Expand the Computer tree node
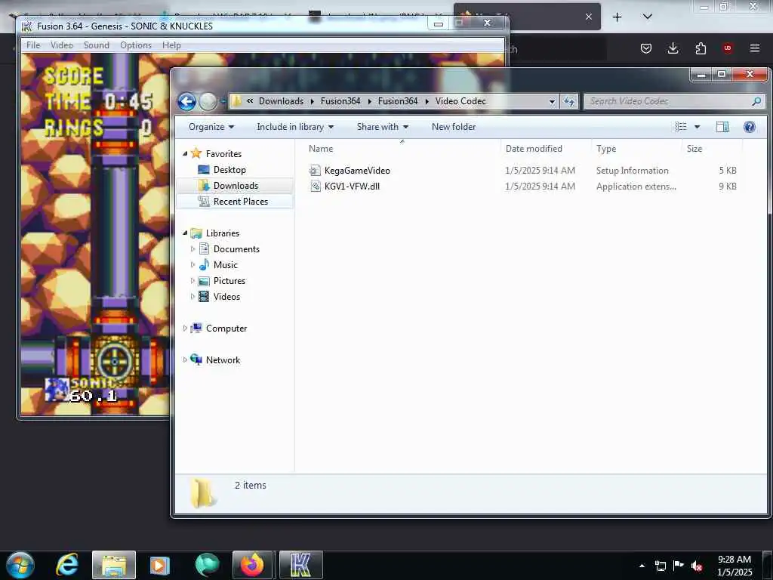The image size is (773, 580). click(185, 328)
